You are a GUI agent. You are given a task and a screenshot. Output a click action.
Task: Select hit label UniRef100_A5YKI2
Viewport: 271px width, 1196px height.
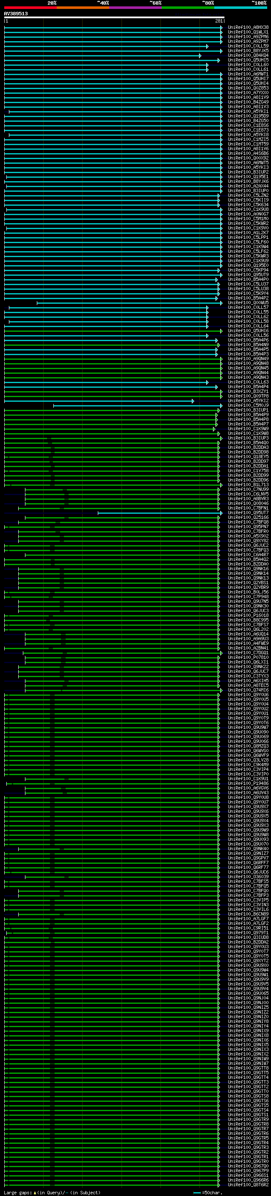pyautogui.click(x=248, y=401)
